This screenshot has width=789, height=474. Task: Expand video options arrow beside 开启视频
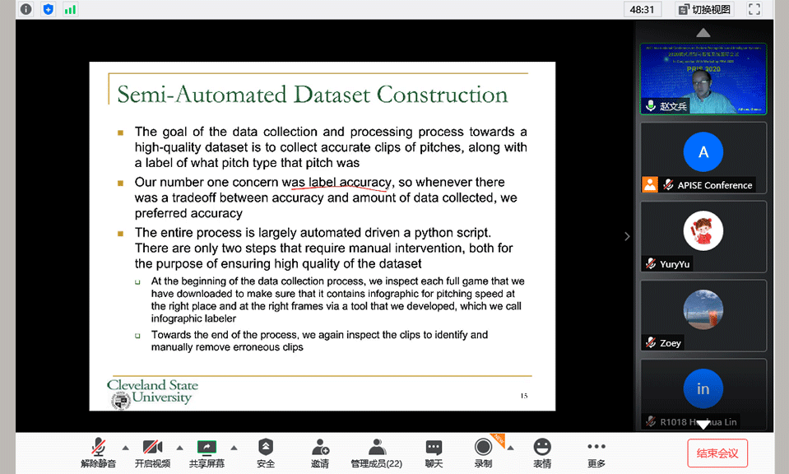(180, 448)
